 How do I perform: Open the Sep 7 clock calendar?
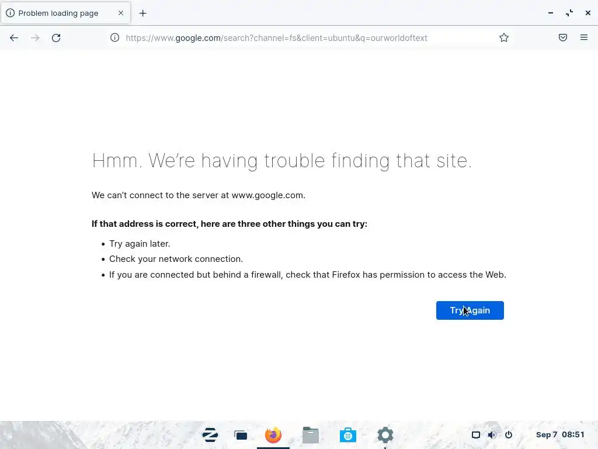pyautogui.click(x=560, y=435)
